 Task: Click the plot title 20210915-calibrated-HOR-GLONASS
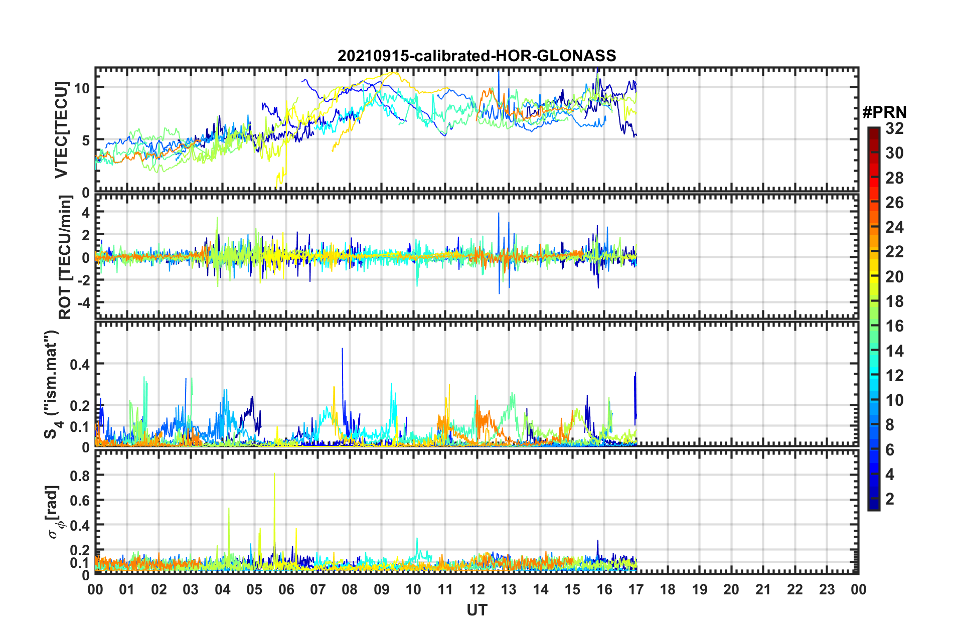pyautogui.click(x=476, y=56)
